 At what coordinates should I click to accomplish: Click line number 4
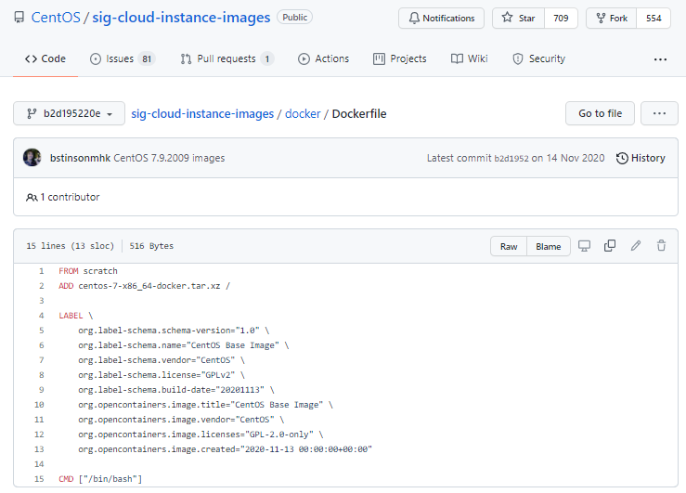tap(42, 316)
